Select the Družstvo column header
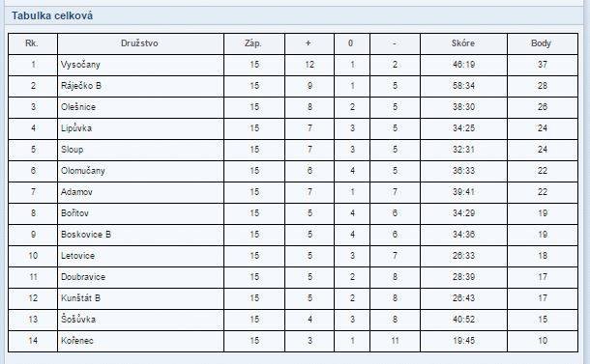The height and width of the screenshot is (364, 590). 139,43
